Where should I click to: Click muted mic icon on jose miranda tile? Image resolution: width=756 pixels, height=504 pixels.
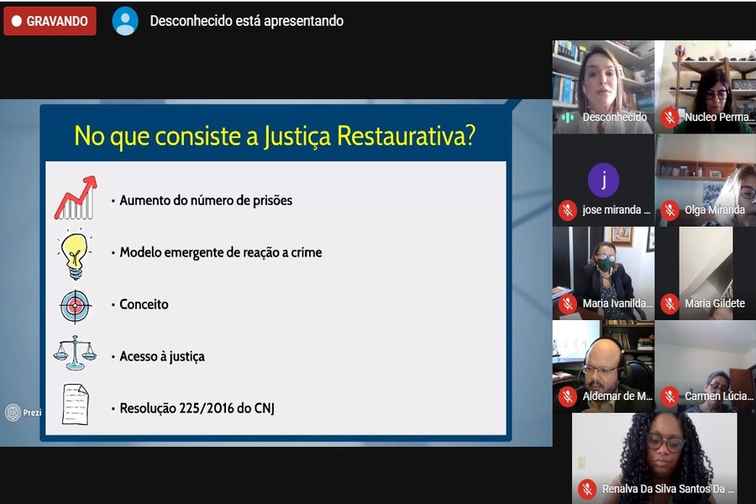click(x=568, y=210)
